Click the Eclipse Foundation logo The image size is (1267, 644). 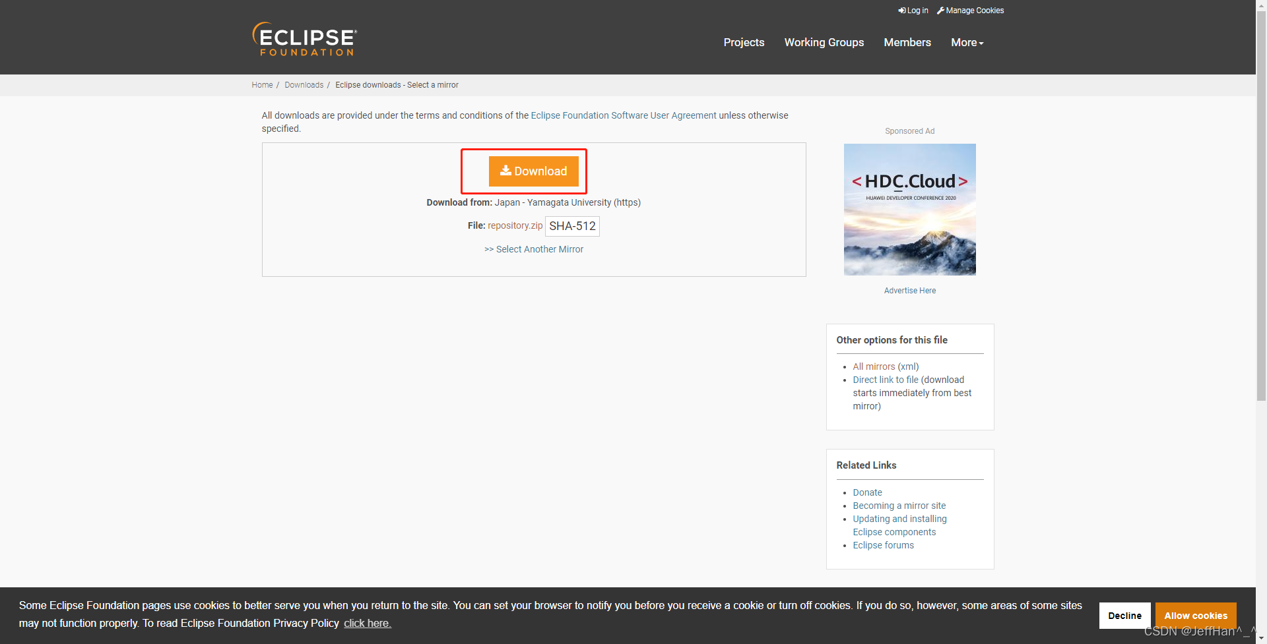[305, 39]
